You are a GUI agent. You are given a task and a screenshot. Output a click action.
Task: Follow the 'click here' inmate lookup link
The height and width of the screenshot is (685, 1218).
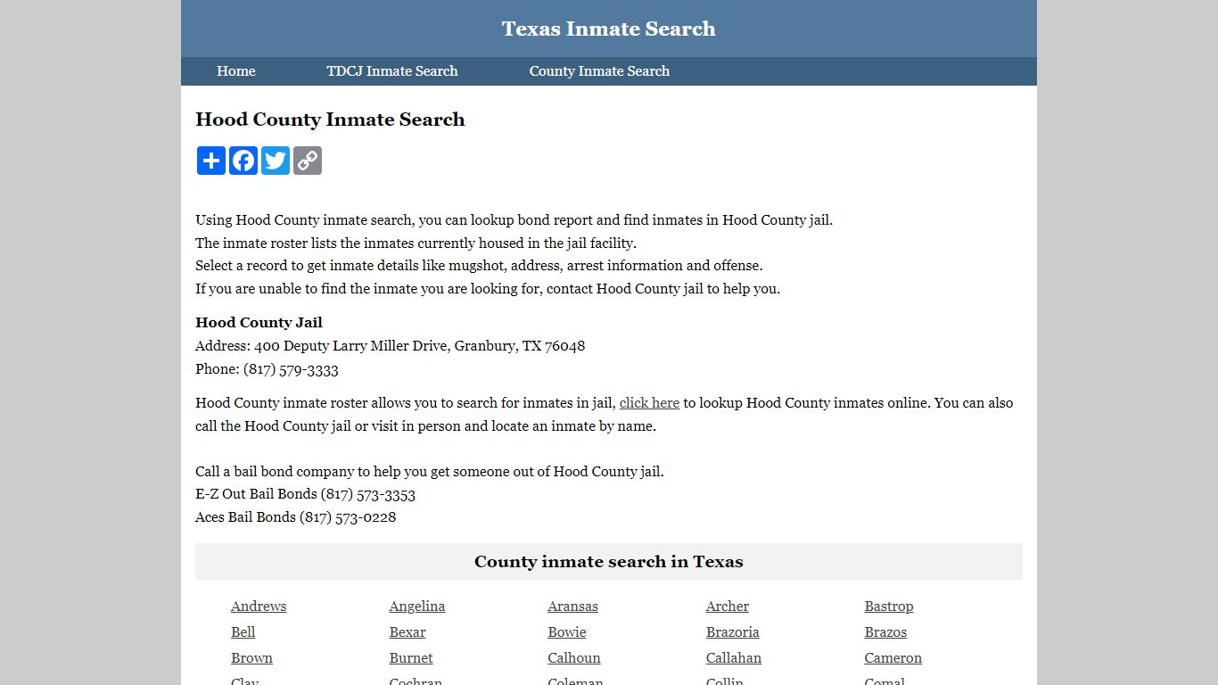[x=649, y=403]
